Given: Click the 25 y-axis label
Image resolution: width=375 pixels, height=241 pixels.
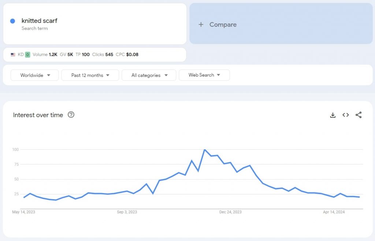Looking at the screenshot, I should 16,194.
